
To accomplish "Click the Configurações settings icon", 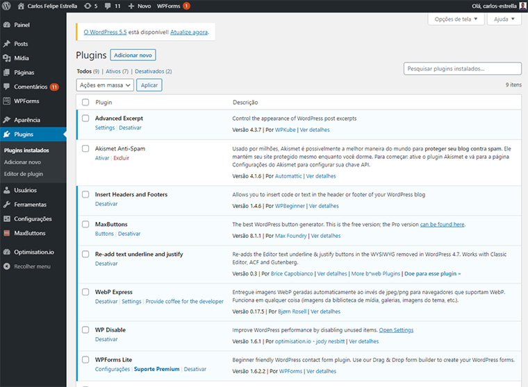I will coord(7,219).
